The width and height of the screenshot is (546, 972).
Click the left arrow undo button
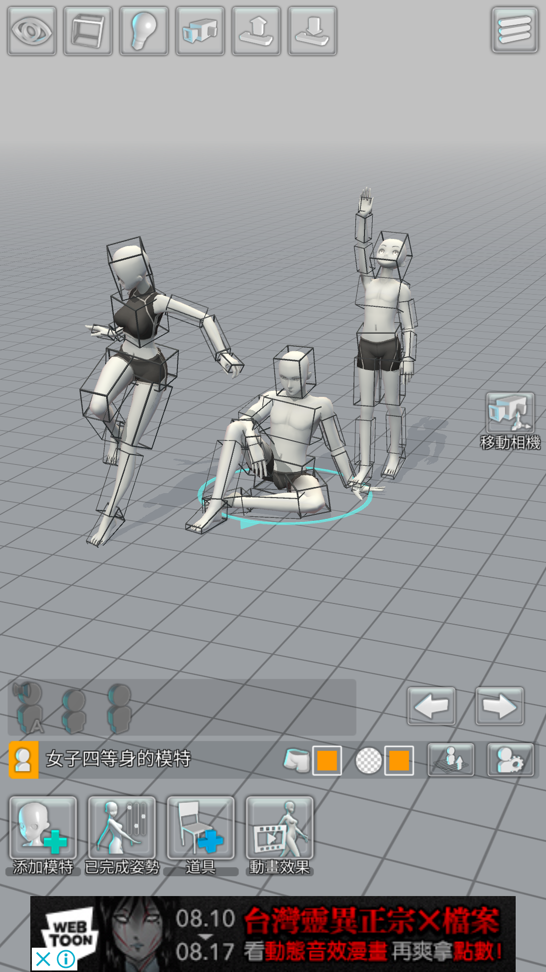[x=431, y=706]
